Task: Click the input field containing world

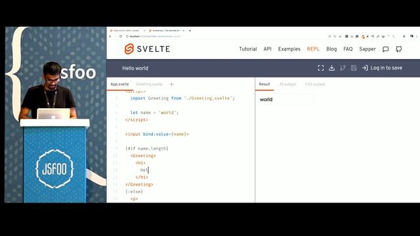Action: (286, 100)
